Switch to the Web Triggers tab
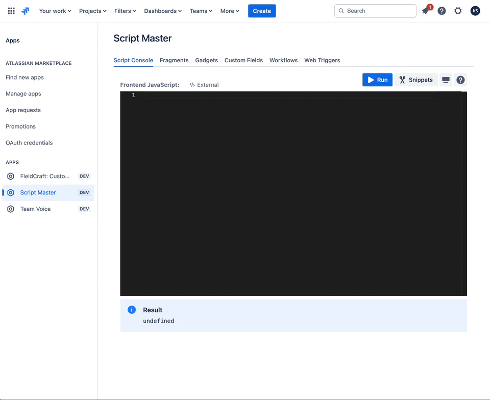Viewport: 490px width, 400px height. pos(322,60)
